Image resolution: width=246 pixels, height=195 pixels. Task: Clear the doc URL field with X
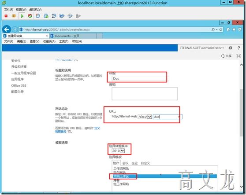coord(179,117)
